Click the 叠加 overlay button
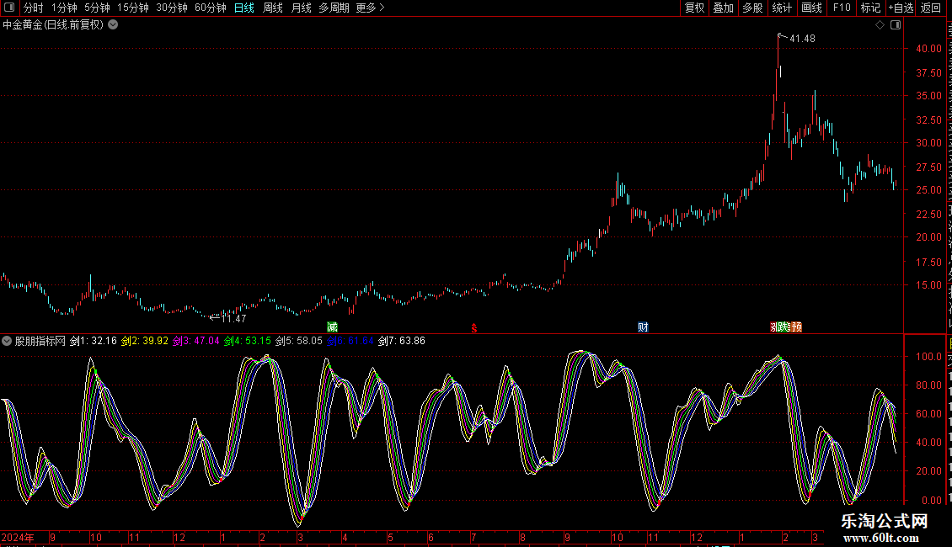Viewport: 952px width, 547px height. tap(724, 8)
